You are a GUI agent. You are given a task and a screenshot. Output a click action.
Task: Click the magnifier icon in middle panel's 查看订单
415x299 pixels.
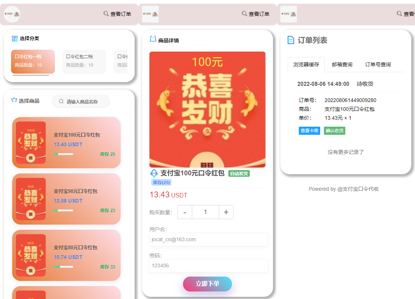(x=244, y=14)
